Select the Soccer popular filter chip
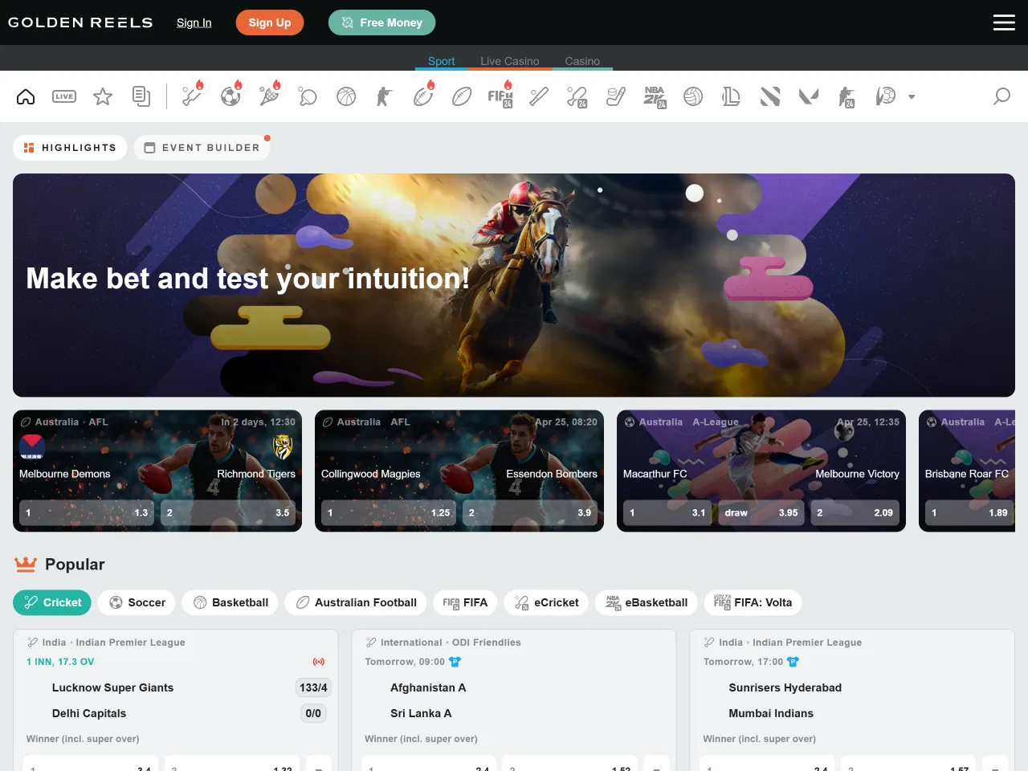This screenshot has width=1028, height=771. tap(137, 603)
